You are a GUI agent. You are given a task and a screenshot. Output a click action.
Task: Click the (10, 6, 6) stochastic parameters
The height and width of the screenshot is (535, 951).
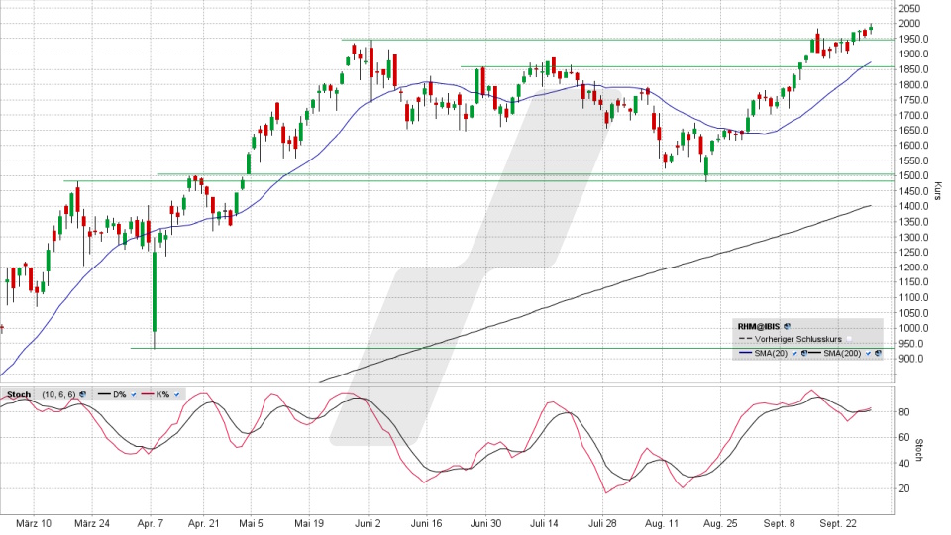tap(55, 394)
